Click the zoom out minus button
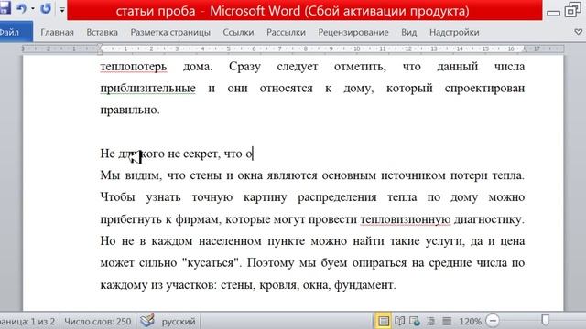 pos(493,321)
